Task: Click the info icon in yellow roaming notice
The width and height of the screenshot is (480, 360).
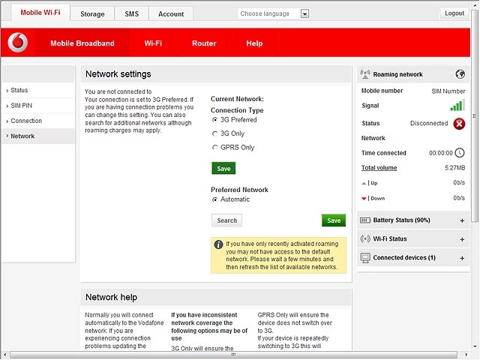Action: [218, 244]
